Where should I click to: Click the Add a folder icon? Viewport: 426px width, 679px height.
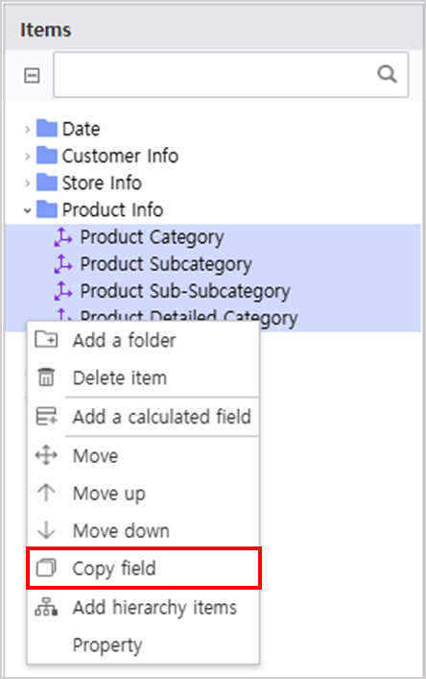pos(46,340)
